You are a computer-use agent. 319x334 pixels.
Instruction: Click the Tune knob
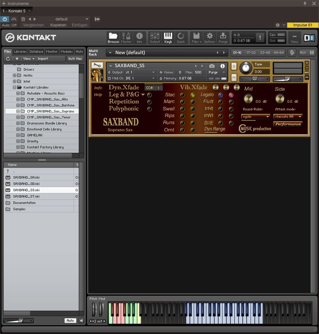[x=246, y=68]
